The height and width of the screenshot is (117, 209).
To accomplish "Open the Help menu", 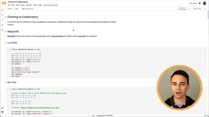I will pyautogui.click(x=40, y=5).
